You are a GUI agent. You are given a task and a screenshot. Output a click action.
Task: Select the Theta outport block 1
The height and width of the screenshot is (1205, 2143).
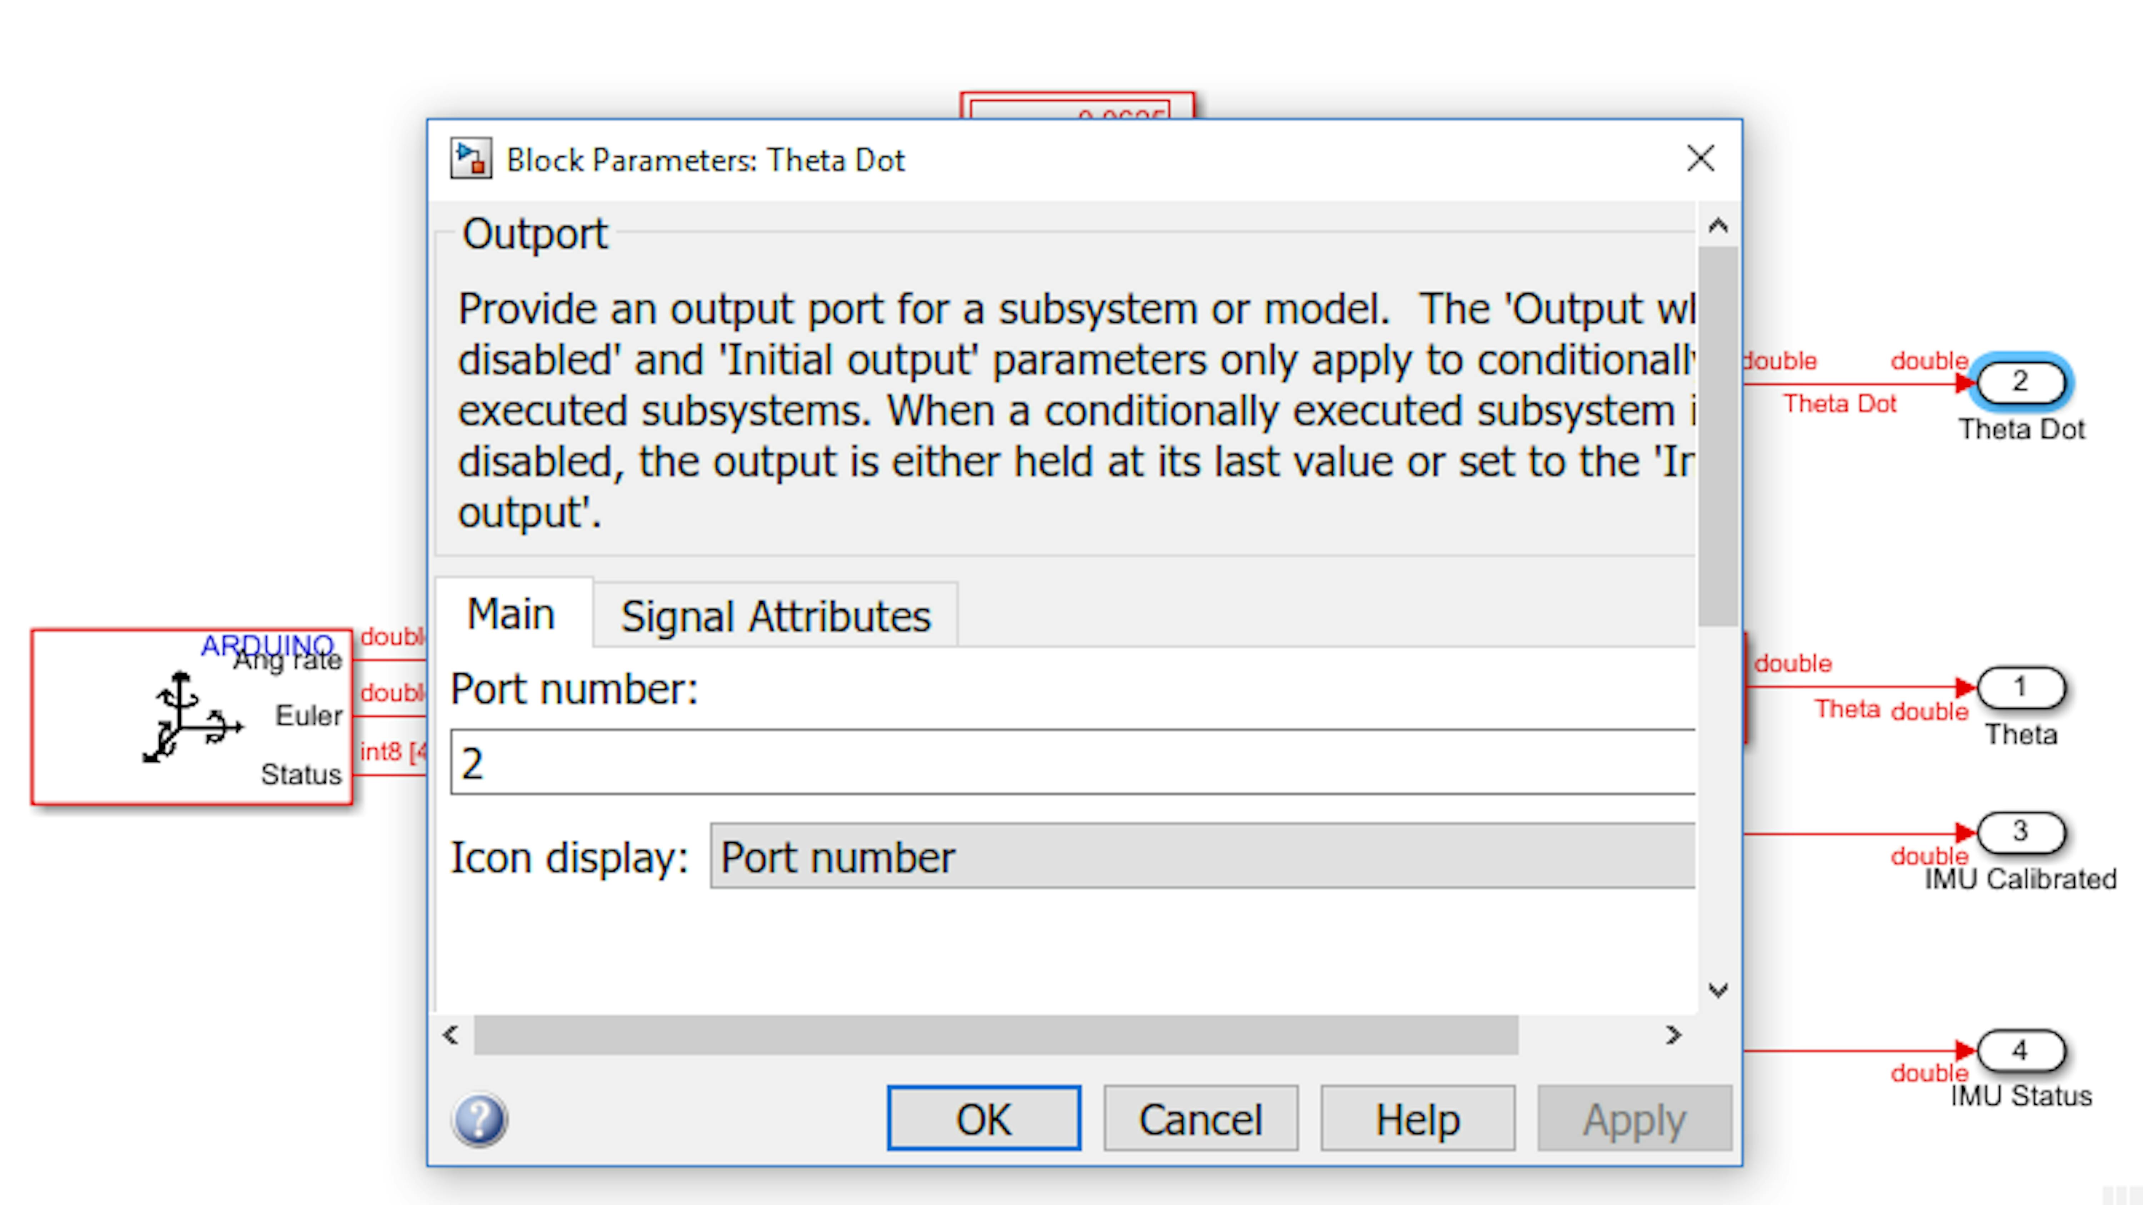(2021, 688)
